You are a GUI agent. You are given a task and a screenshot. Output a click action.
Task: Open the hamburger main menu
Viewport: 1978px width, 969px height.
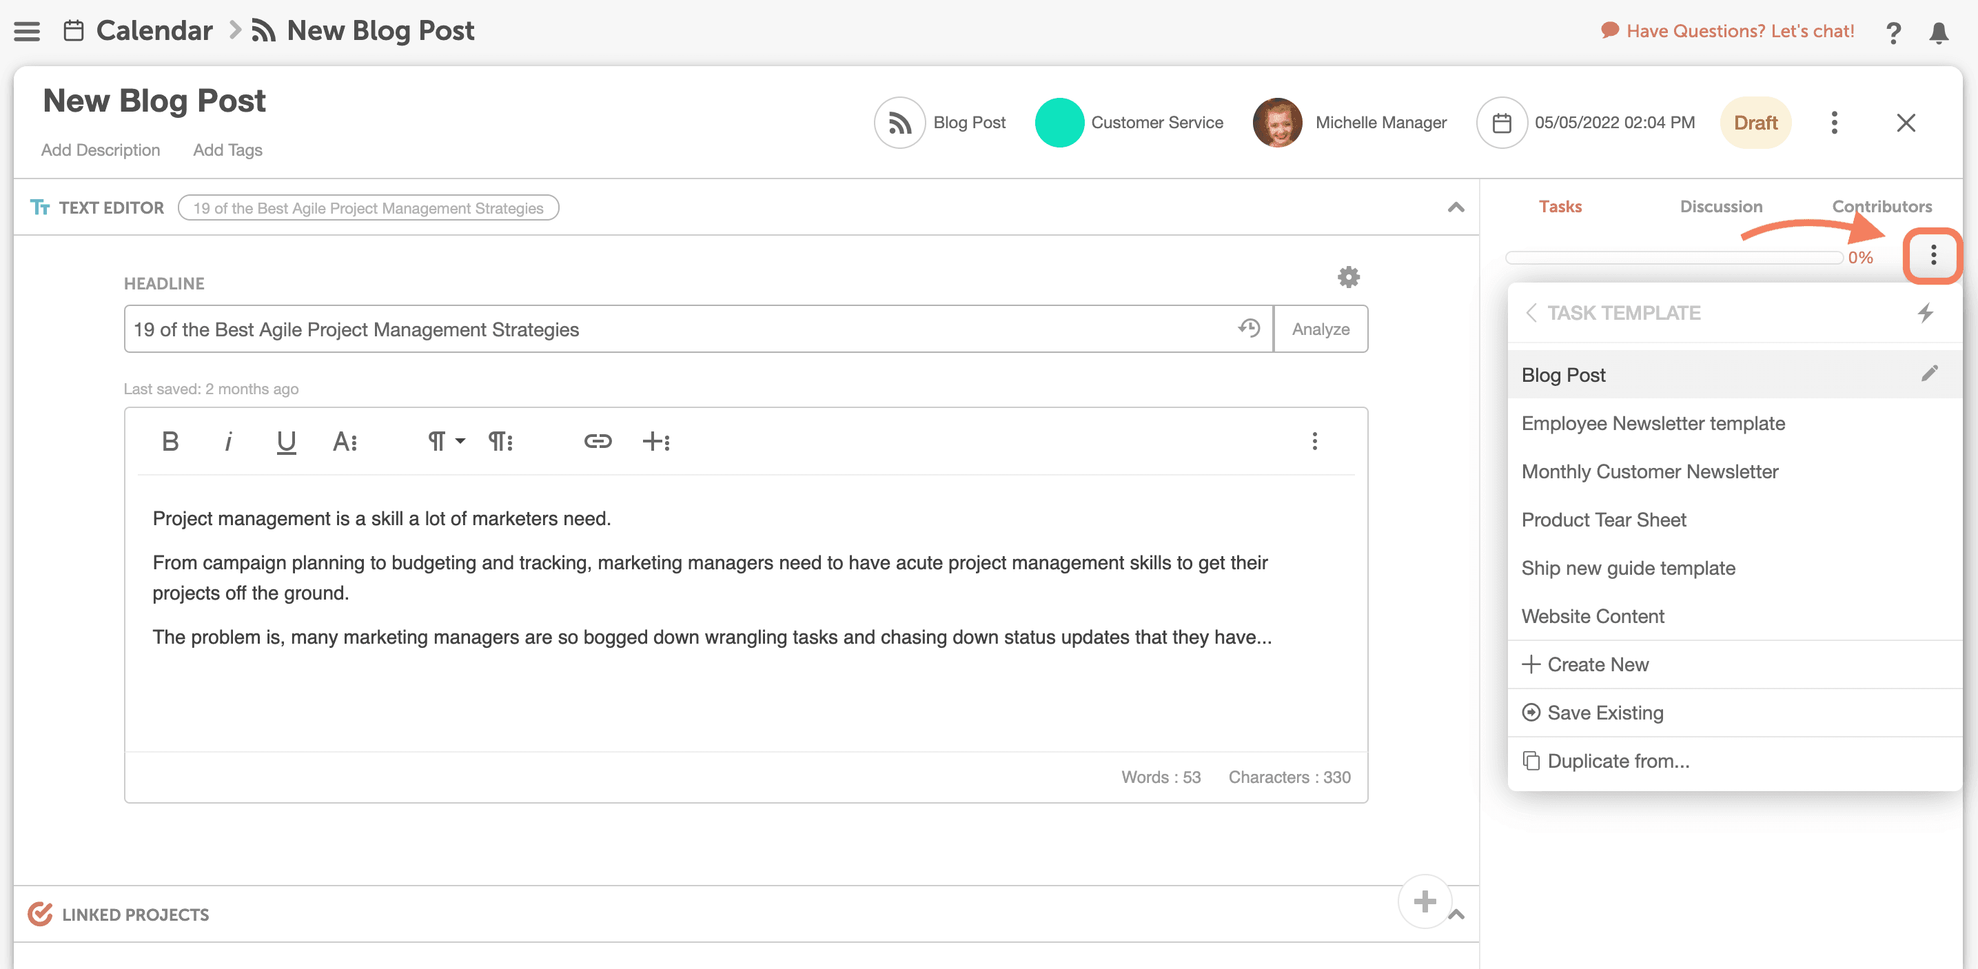click(27, 31)
